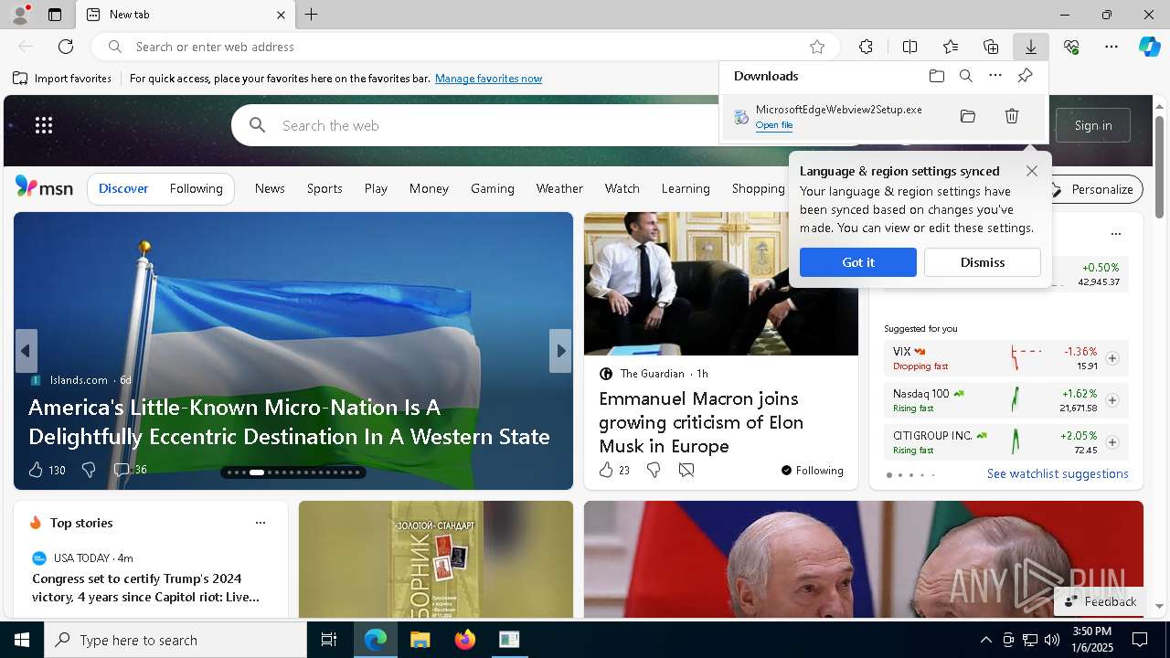Open downloads folder in Downloads panel
Viewport: 1170px width, 658px height.
point(936,76)
